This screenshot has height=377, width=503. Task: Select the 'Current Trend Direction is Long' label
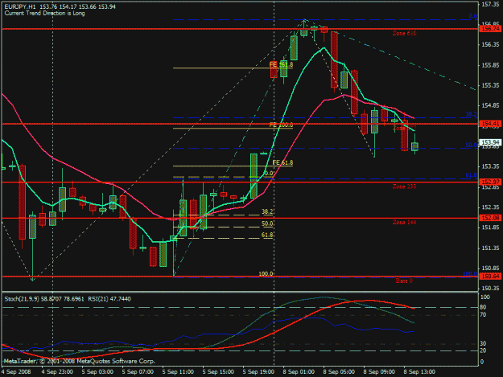44,13
